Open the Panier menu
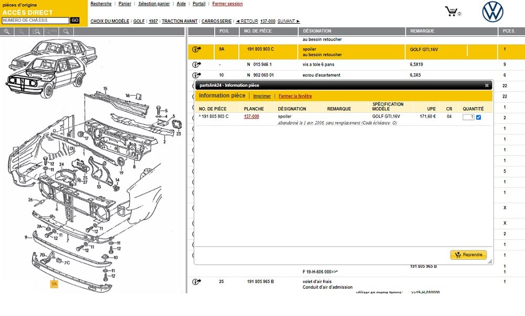 (x=125, y=4)
